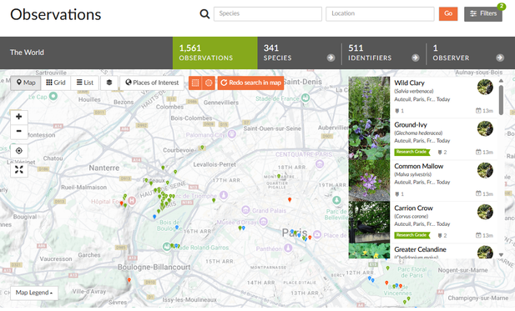
Task: Open the map layers control
Action: pos(109,83)
